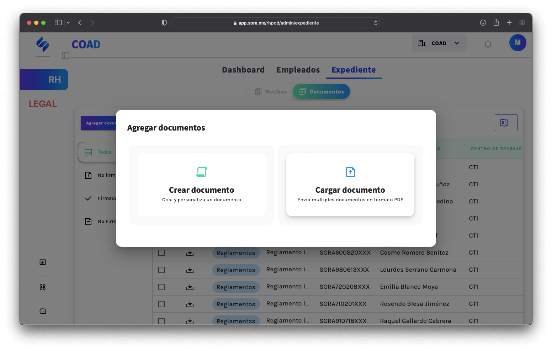Open Safari privacy shield icon
Image resolution: width=552 pixels, height=351 pixels.
(164, 23)
